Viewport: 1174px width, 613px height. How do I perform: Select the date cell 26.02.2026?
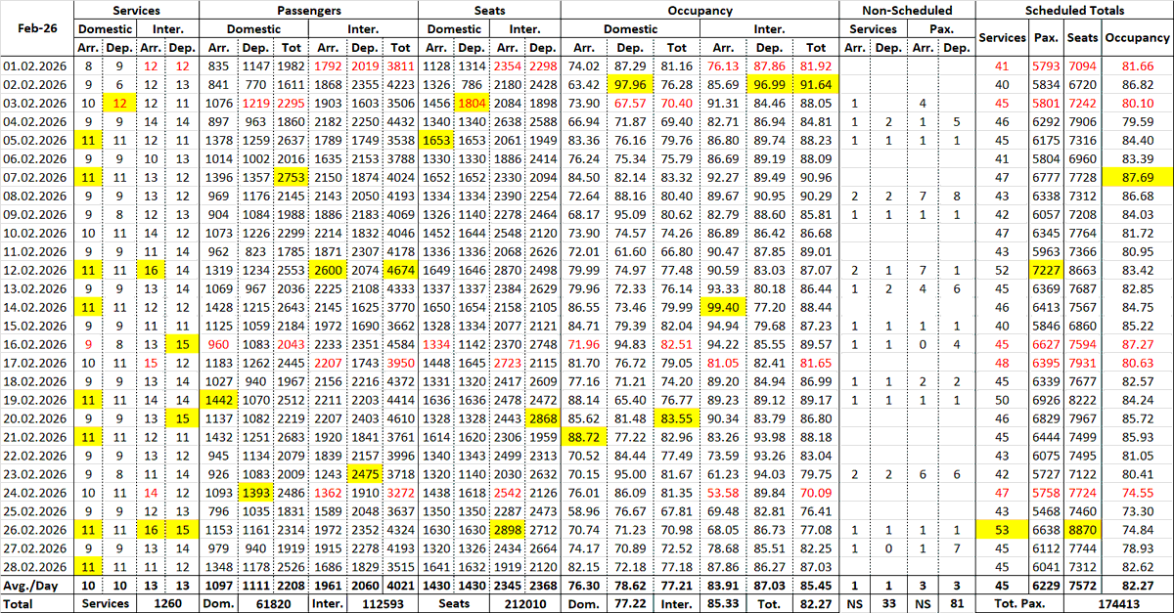click(x=37, y=528)
